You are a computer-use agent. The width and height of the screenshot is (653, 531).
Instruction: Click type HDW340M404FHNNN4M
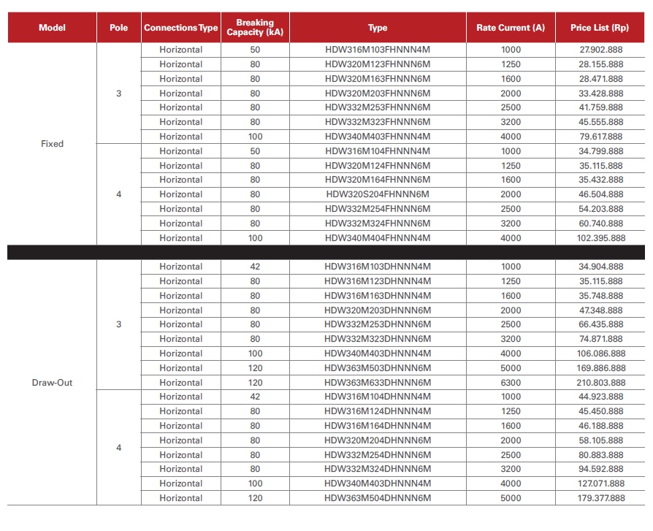pos(378,238)
